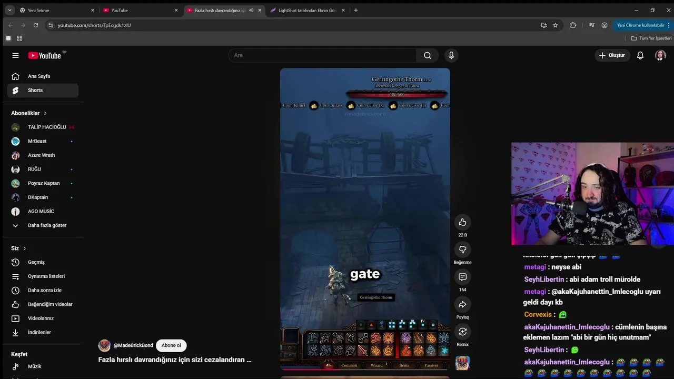674x379 pixels.
Task: Open DKaptain channel
Action: point(43,197)
